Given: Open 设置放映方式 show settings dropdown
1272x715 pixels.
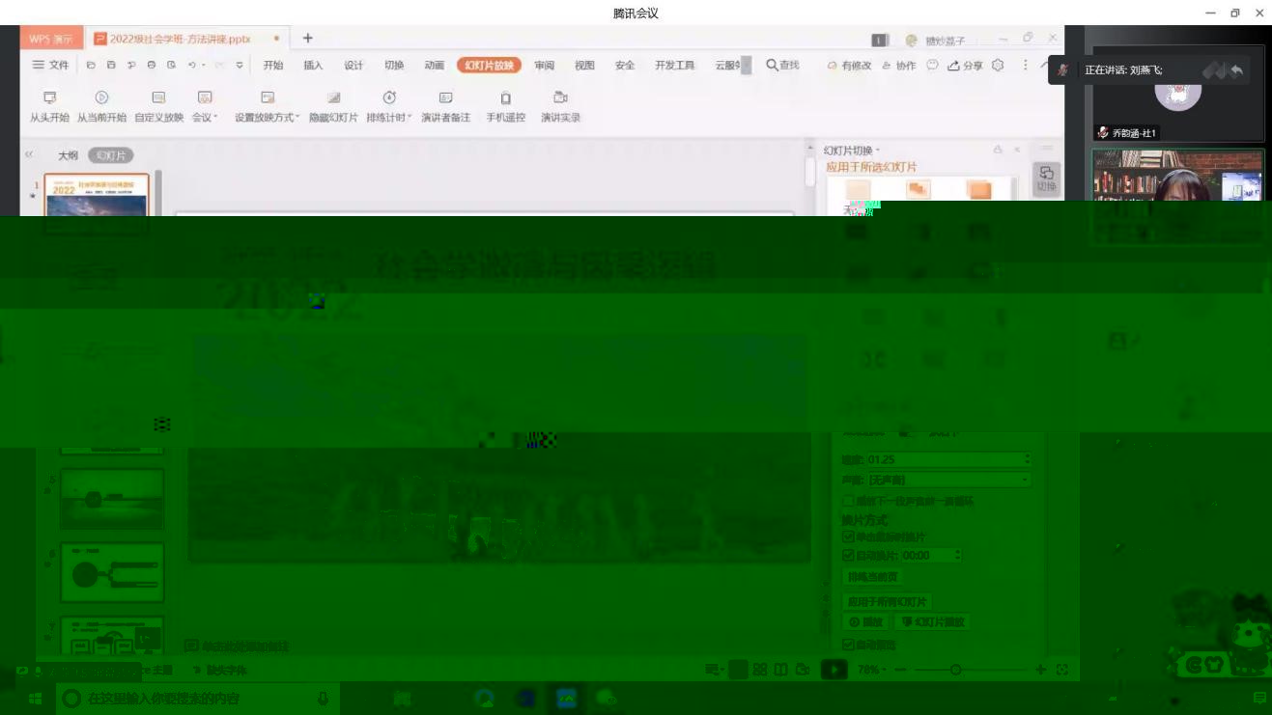Looking at the screenshot, I should coord(268,106).
